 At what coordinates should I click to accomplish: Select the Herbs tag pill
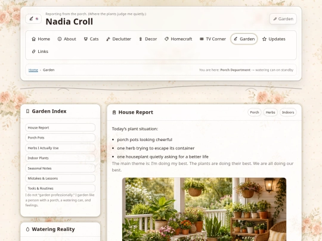click(271, 112)
